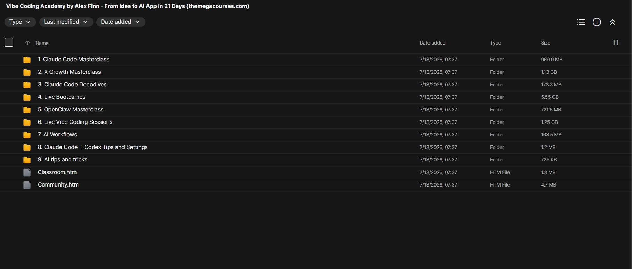
Task: Click the file icon for Classroom.htm
Action: [x=27, y=173]
